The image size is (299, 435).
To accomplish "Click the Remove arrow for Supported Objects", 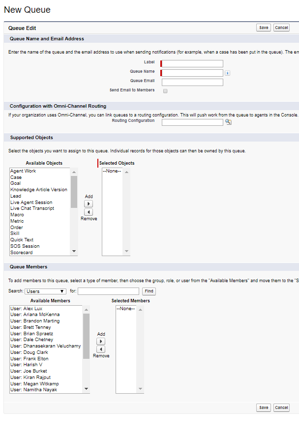I will [x=89, y=212].
